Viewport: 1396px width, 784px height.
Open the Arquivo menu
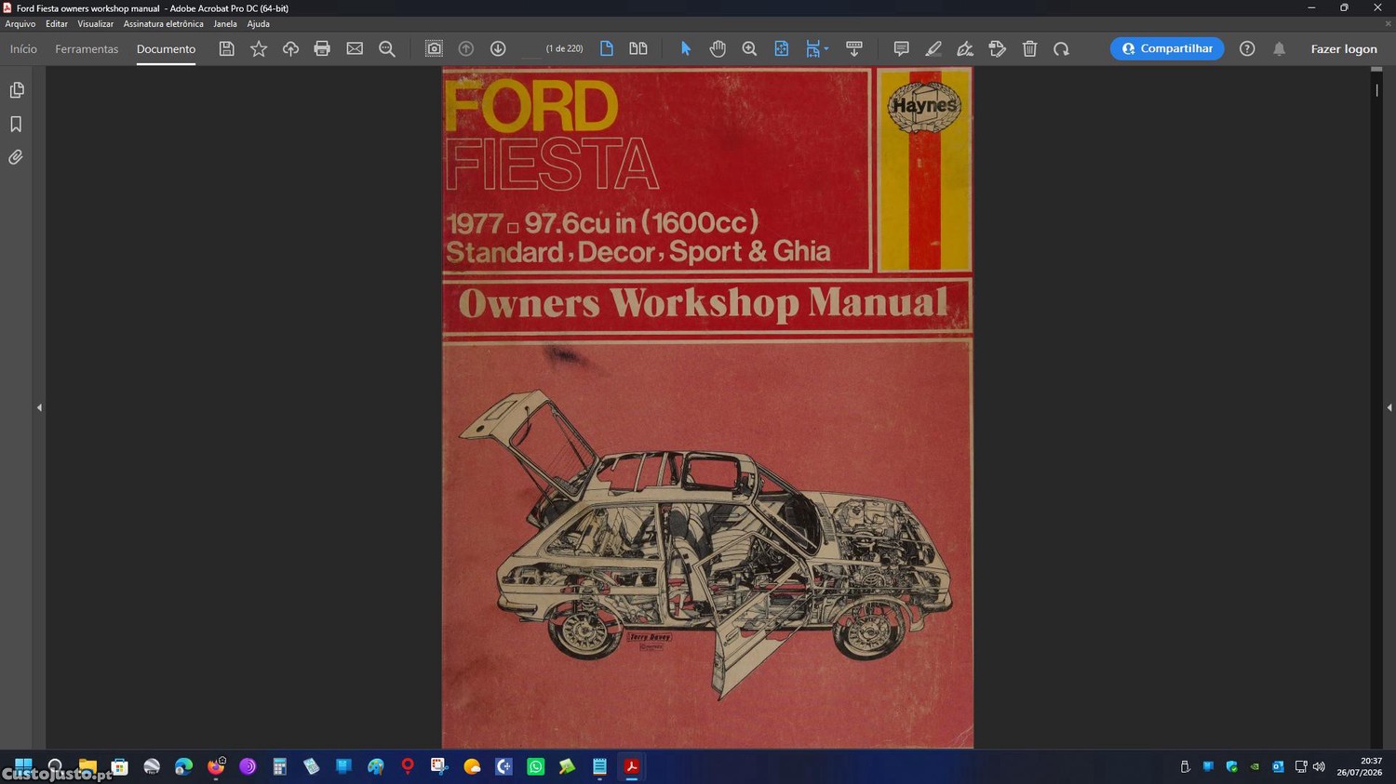coord(20,24)
